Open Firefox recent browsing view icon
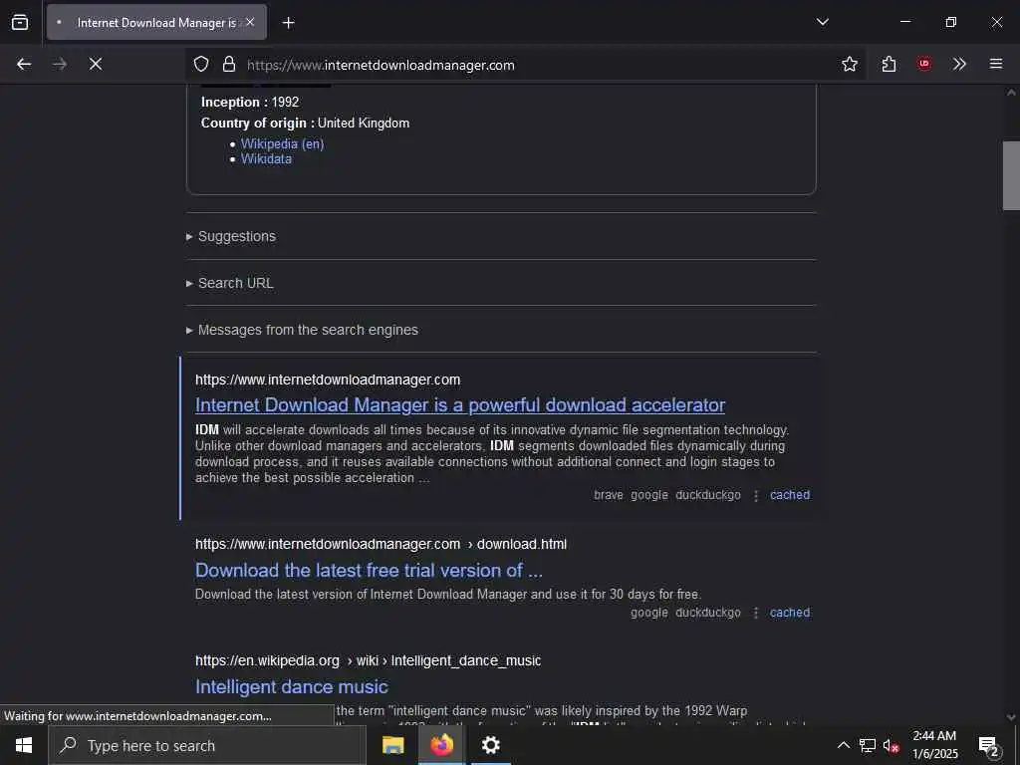The width and height of the screenshot is (1020, 765). coord(20,23)
